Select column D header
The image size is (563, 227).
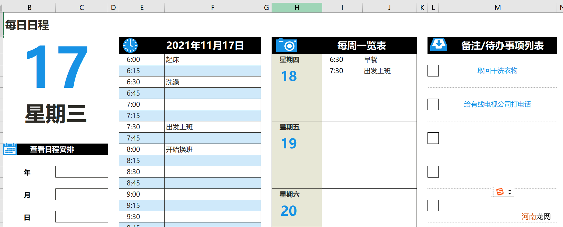[113, 8]
